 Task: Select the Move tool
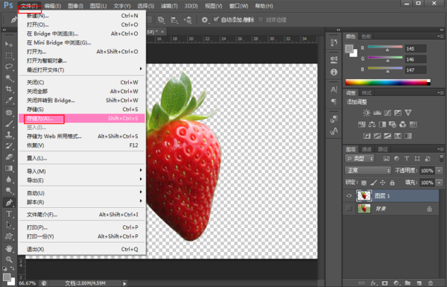pyautogui.click(x=9, y=44)
